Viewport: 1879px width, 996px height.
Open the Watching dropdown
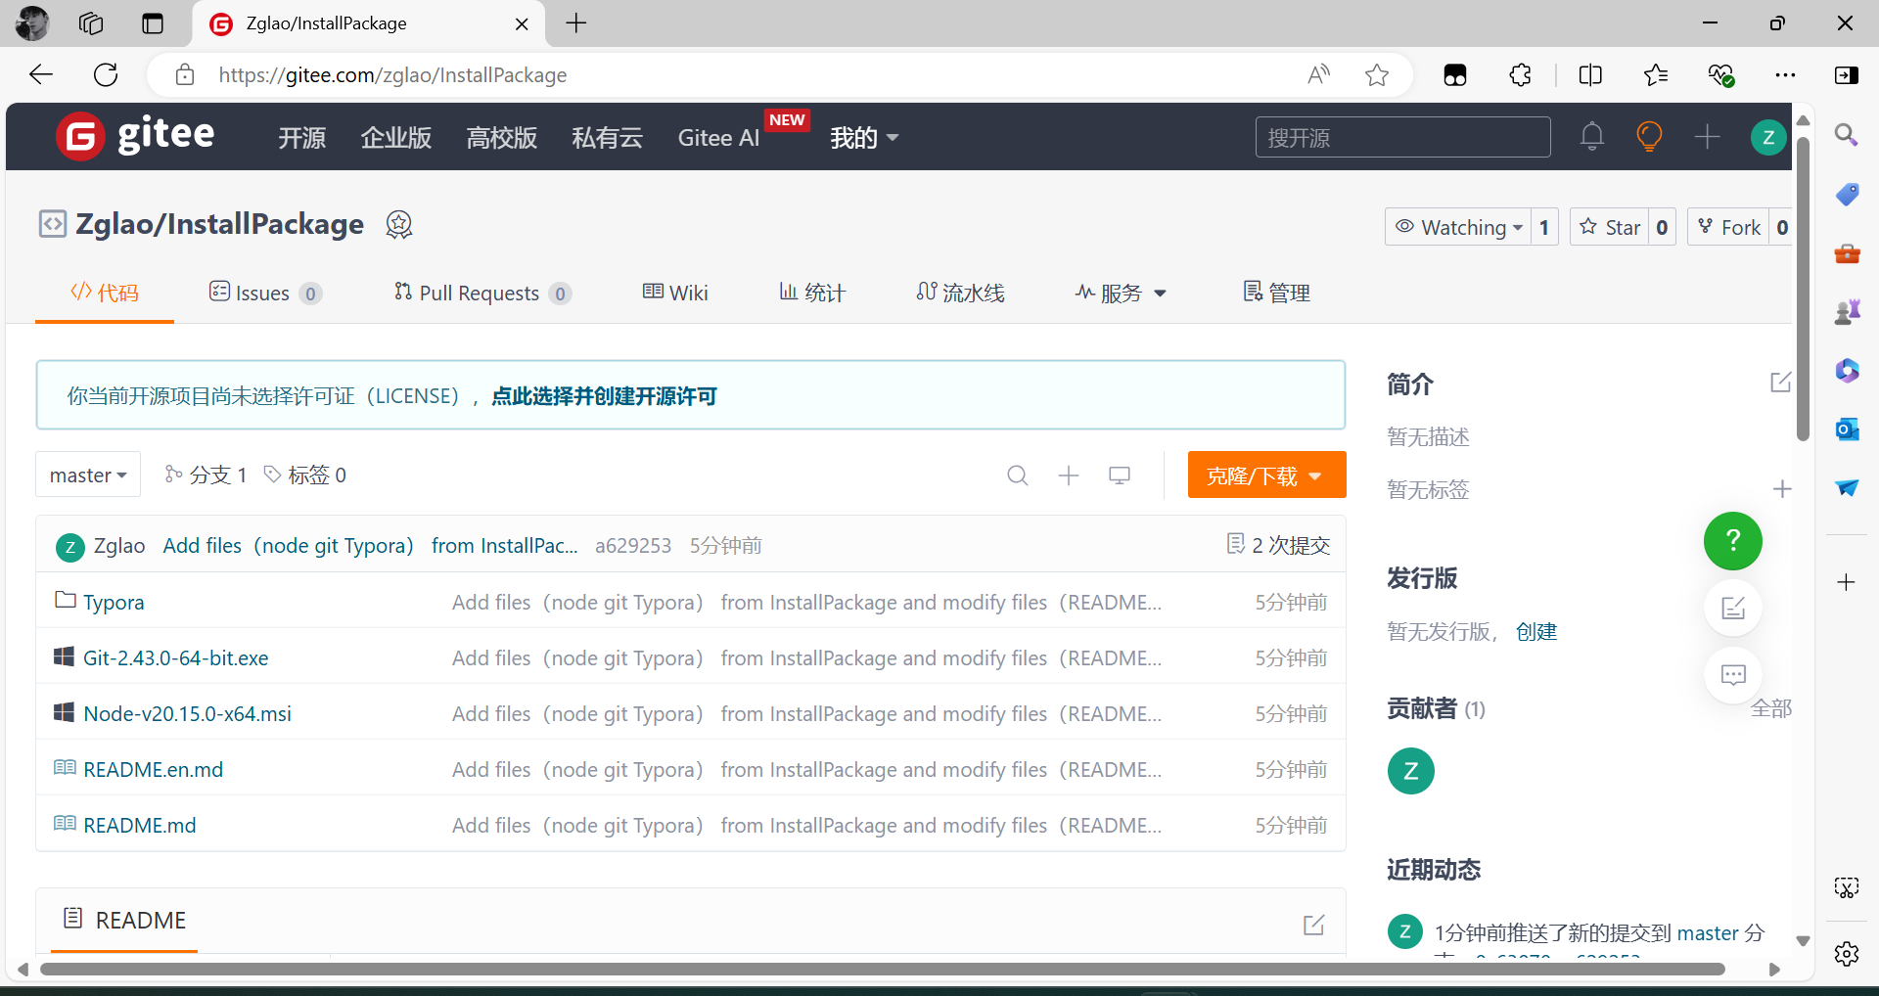1458,227
